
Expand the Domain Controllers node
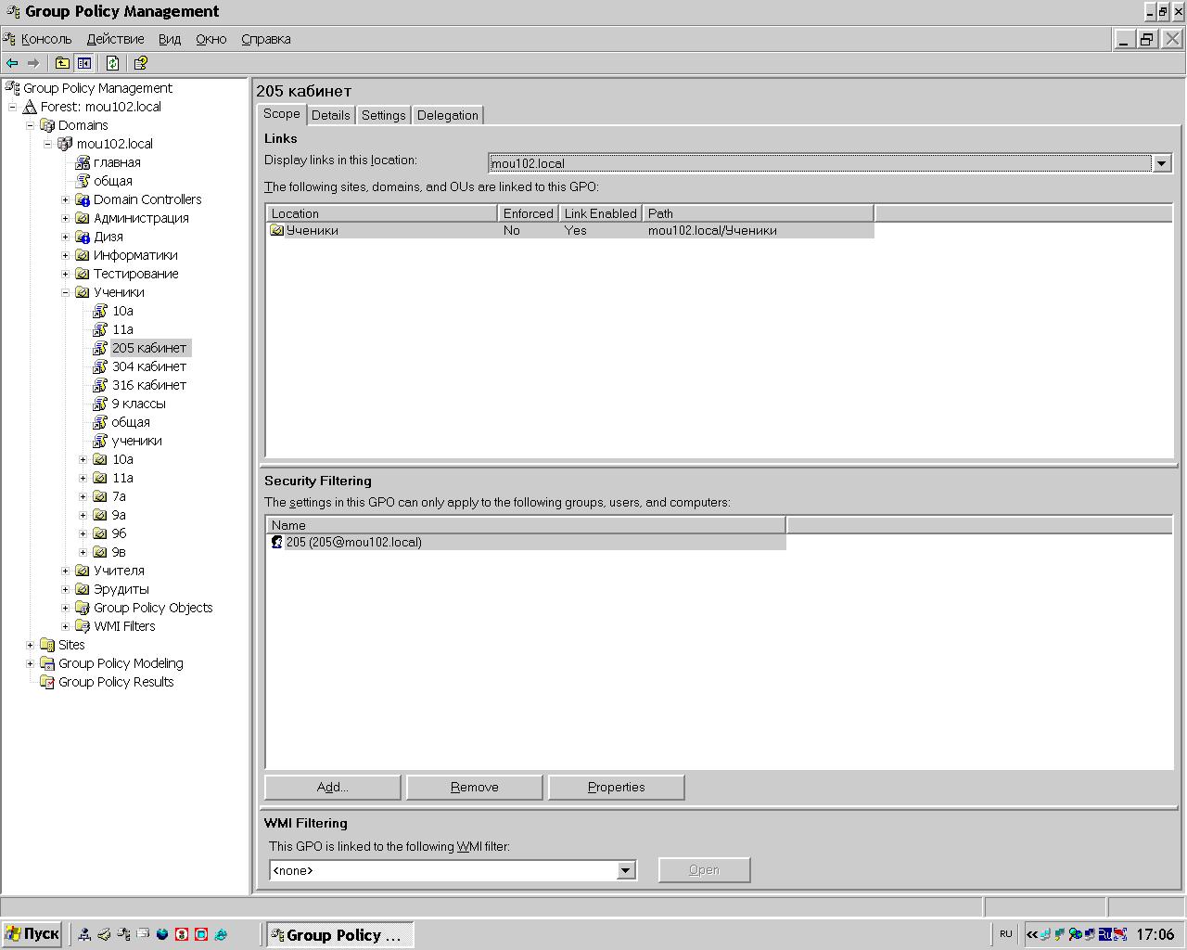(x=66, y=199)
